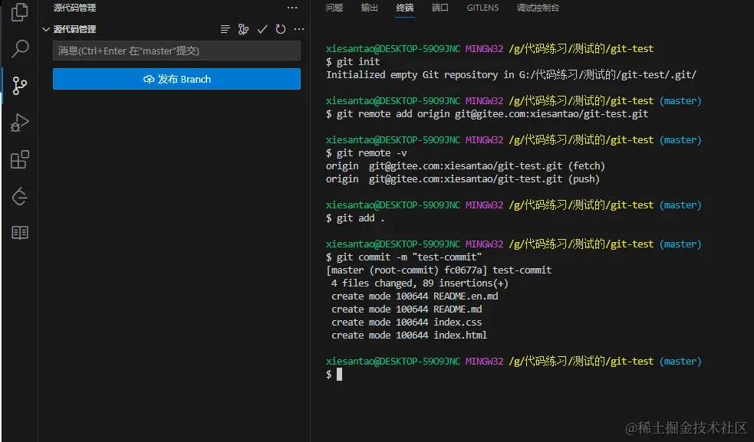
Task: Focus the commit message input field
Action: click(x=176, y=51)
